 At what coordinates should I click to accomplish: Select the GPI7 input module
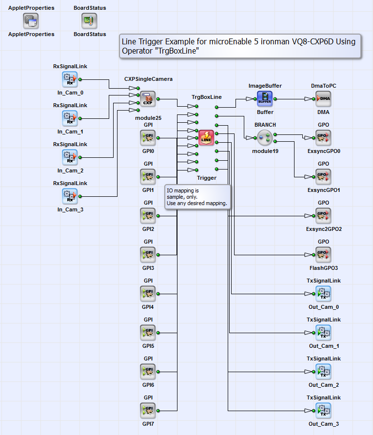(x=148, y=411)
